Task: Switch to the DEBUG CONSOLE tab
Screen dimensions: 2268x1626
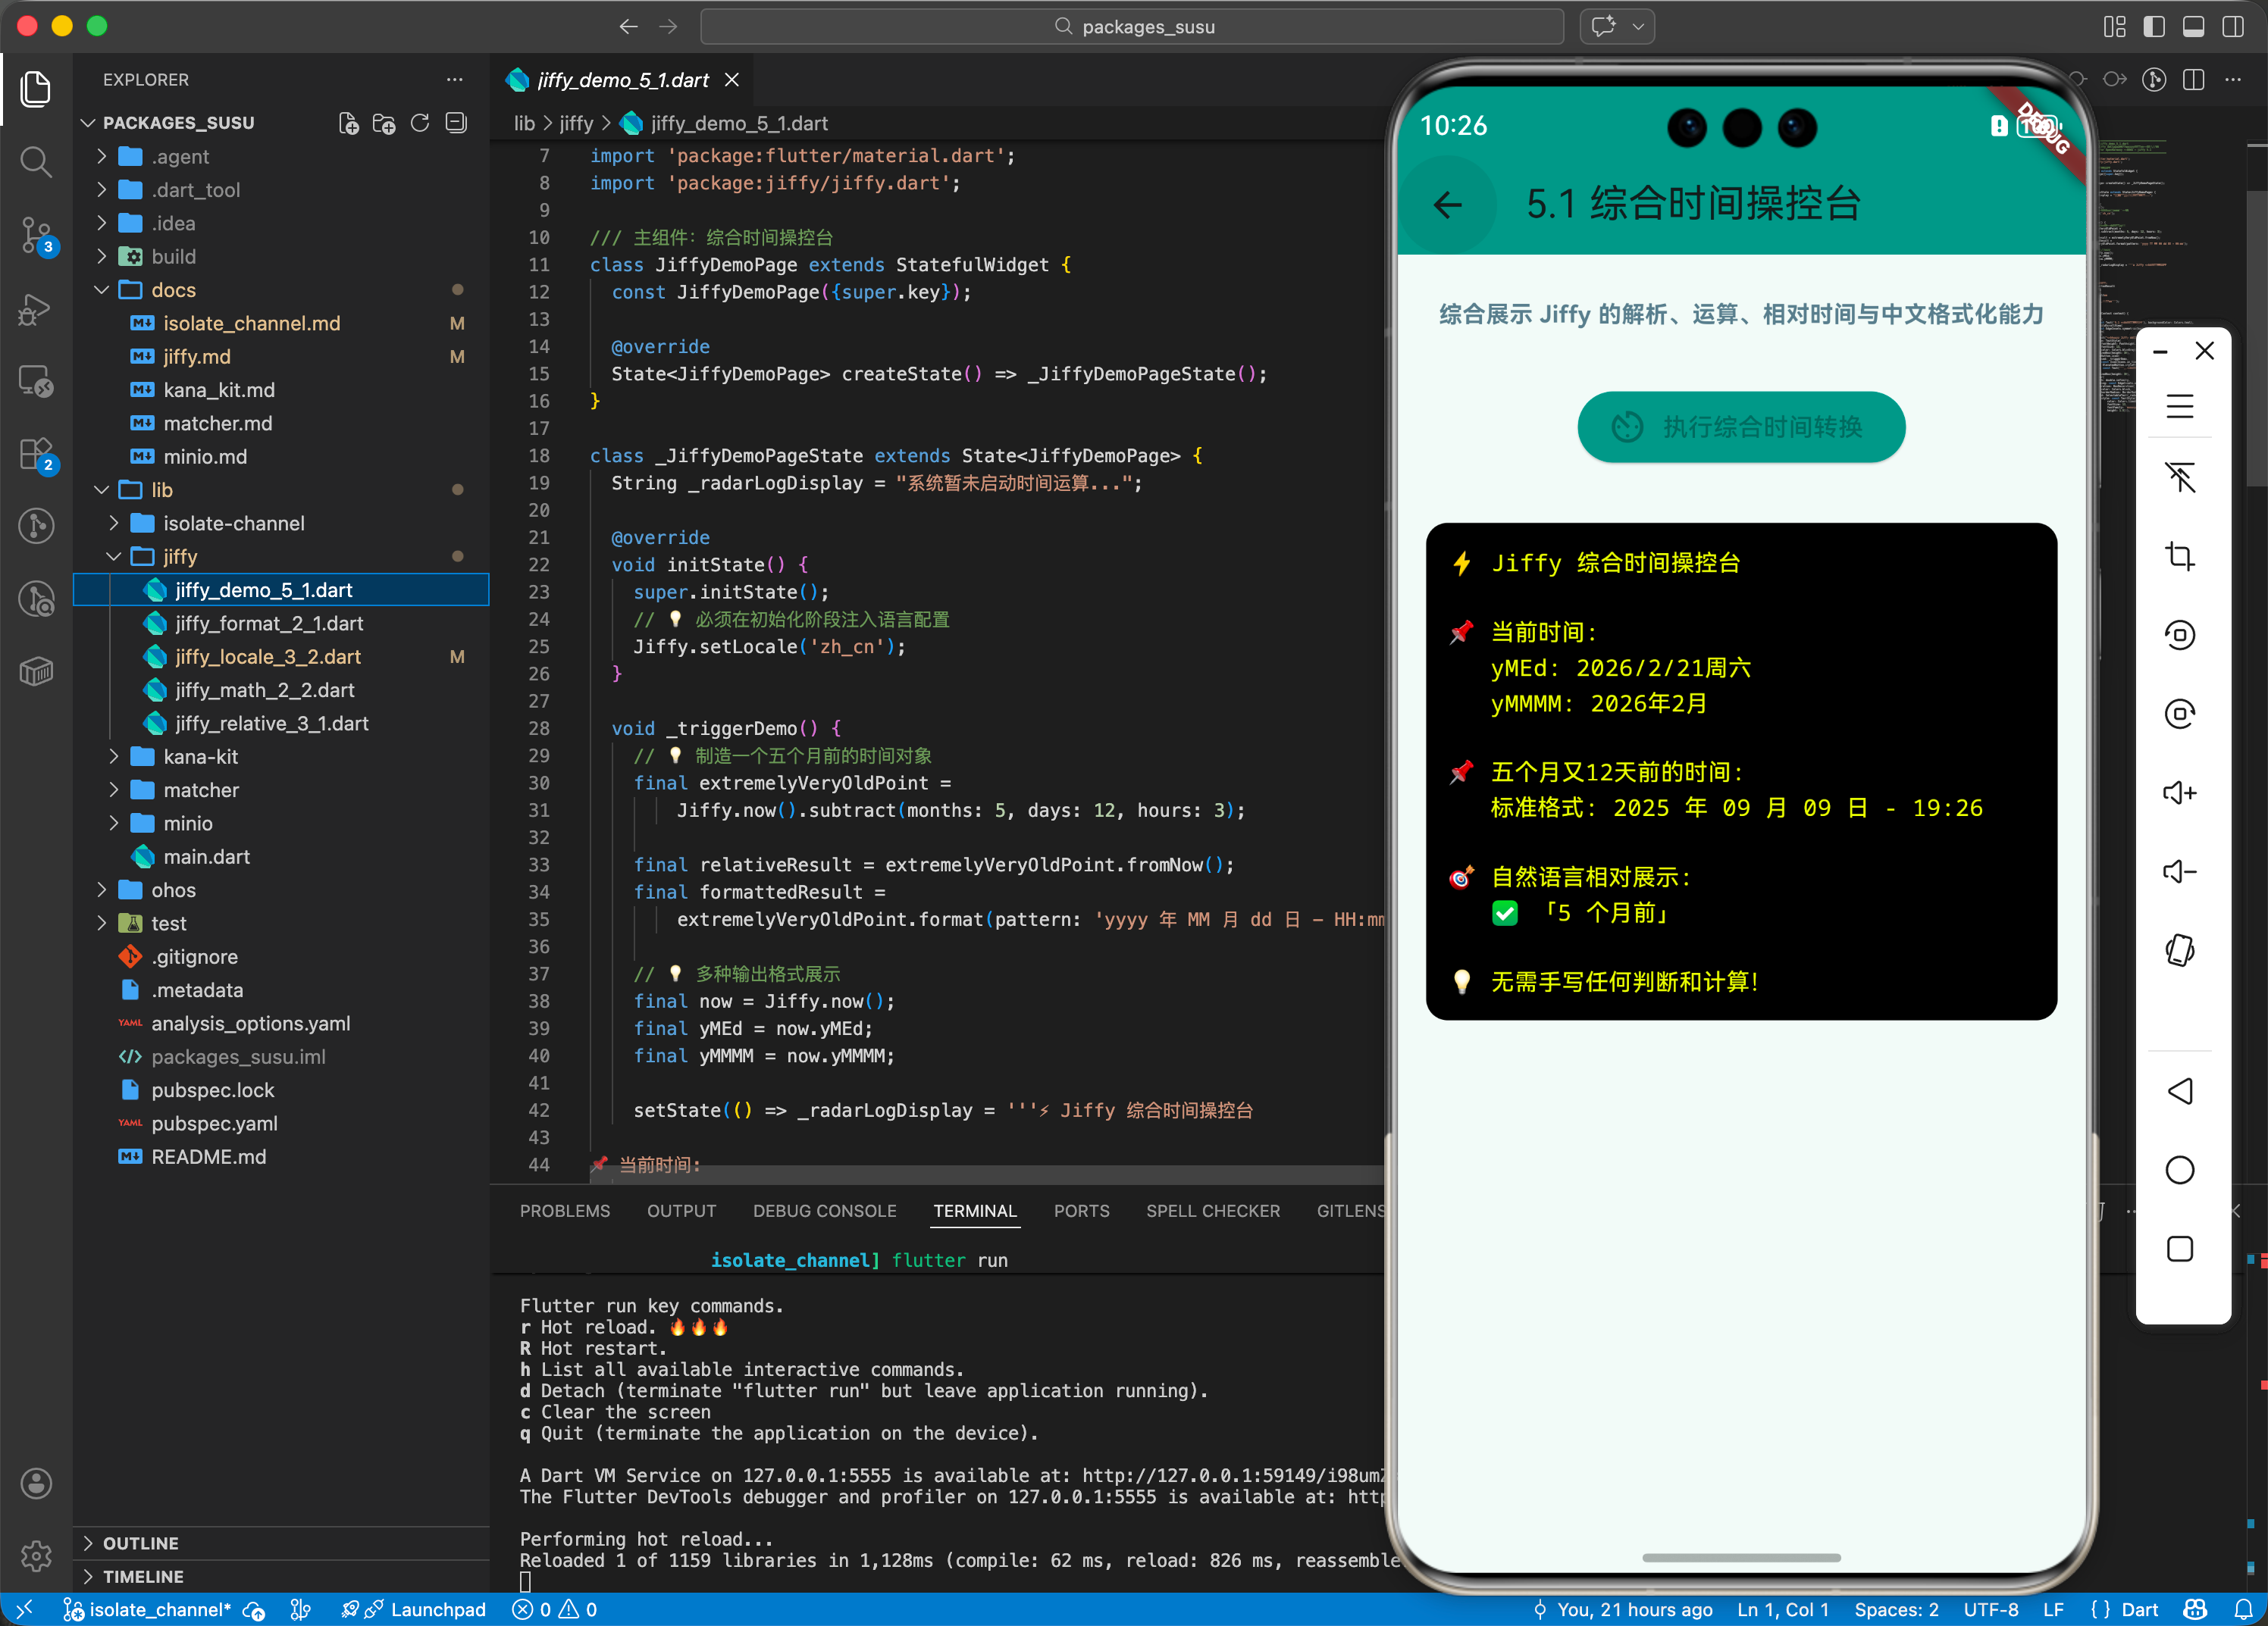Action: tap(824, 1210)
